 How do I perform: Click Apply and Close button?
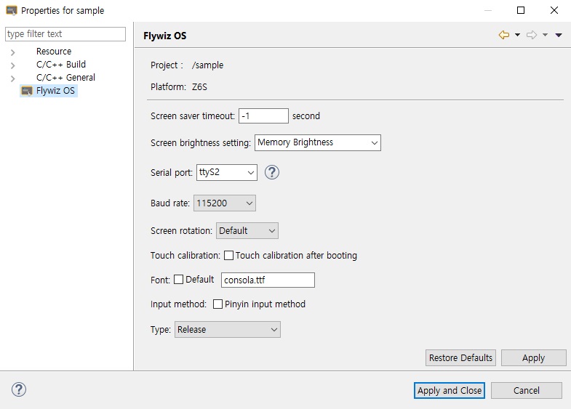449,390
